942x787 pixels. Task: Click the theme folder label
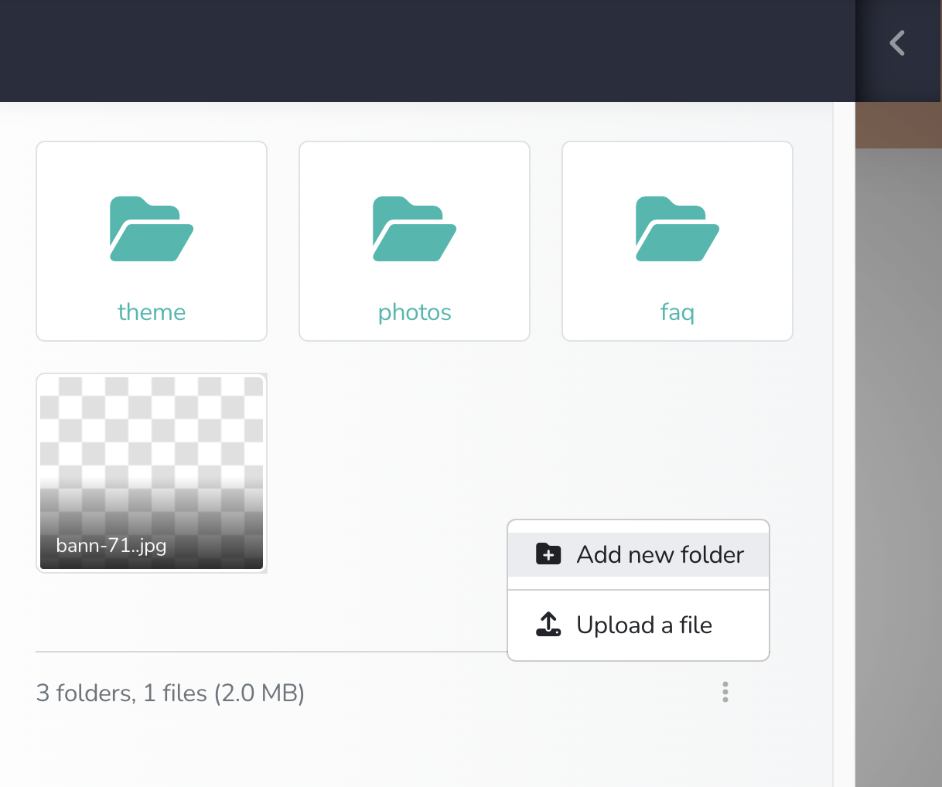pyautogui.click(x=152, y=312)
